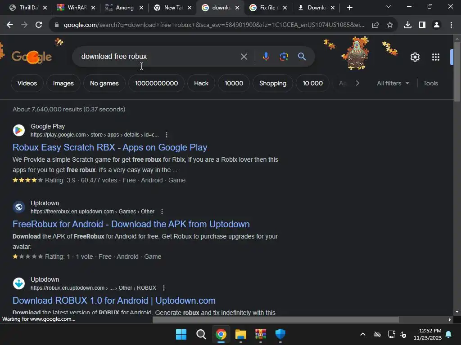Bookmark this page with the star

pos(390,25)
